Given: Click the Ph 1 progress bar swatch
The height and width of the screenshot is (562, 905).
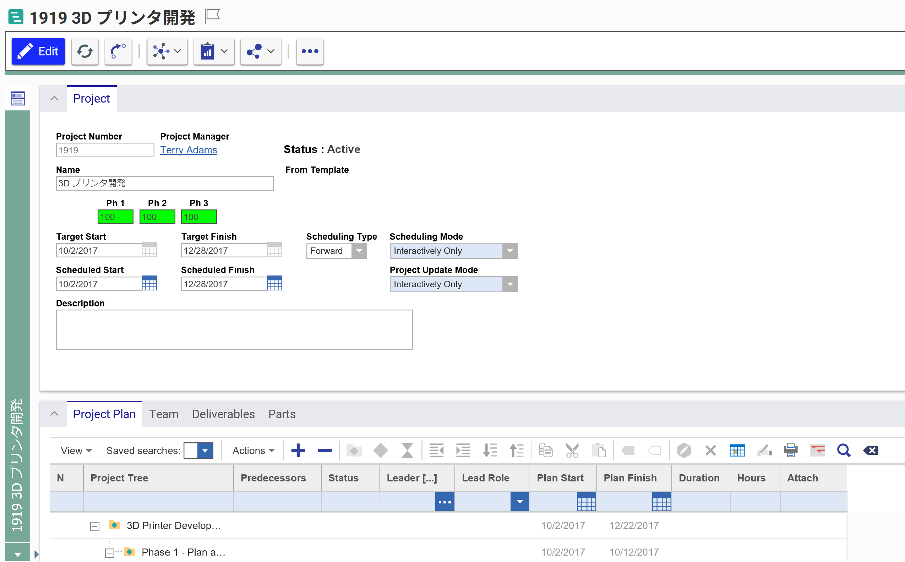Looking at the screenshot, I should tap(113, 216).
